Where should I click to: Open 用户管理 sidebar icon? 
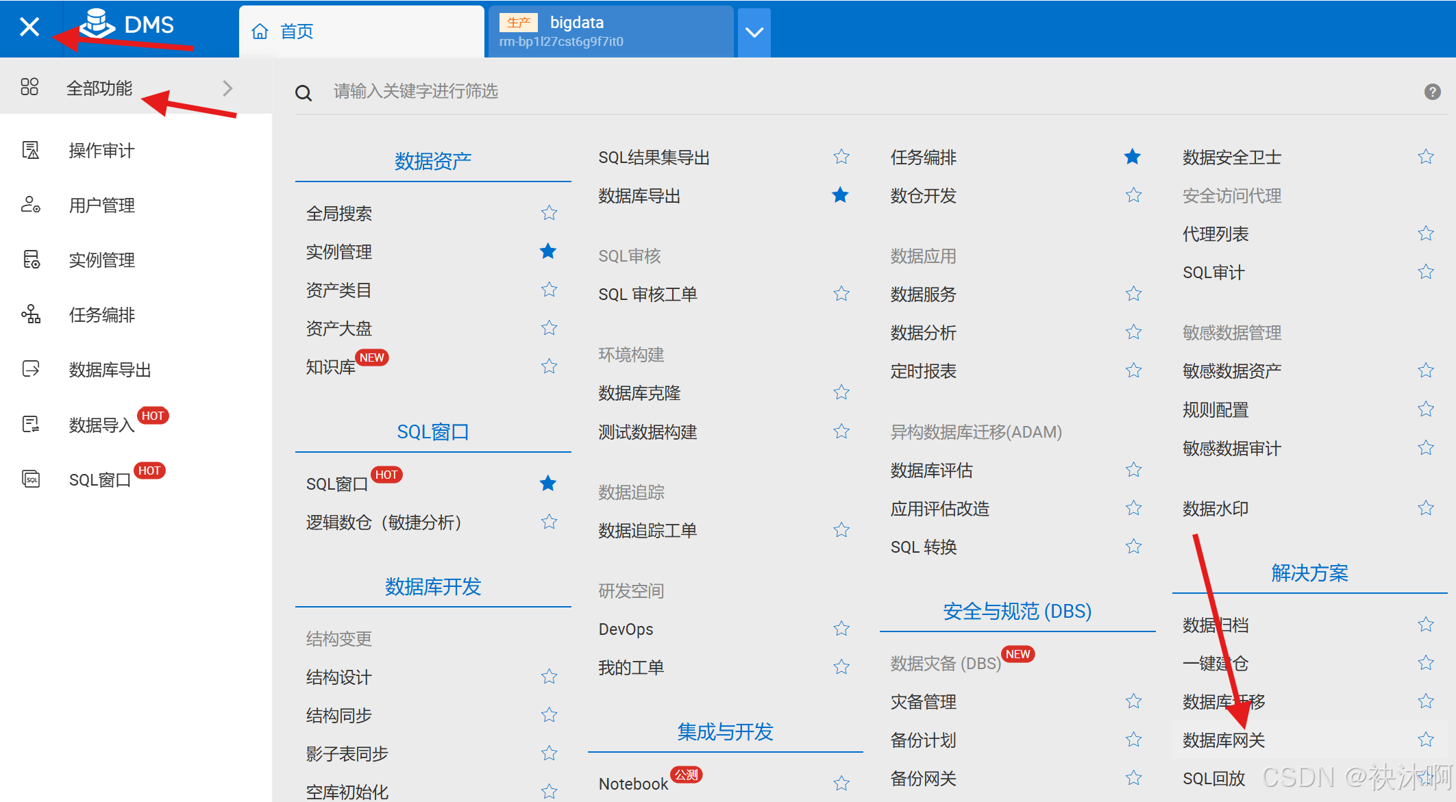tap(31, 205)
